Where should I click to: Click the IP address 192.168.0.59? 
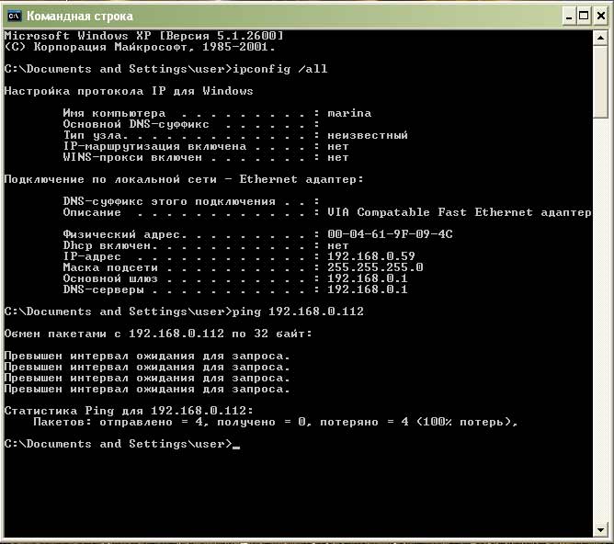click(x=371, y=256)
